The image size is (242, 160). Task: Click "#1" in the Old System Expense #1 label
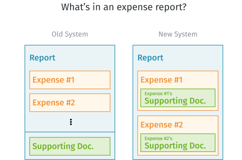pyautogui.click(x=70, y=80)
